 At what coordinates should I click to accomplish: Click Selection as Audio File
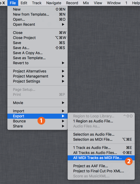click(101, 134)
